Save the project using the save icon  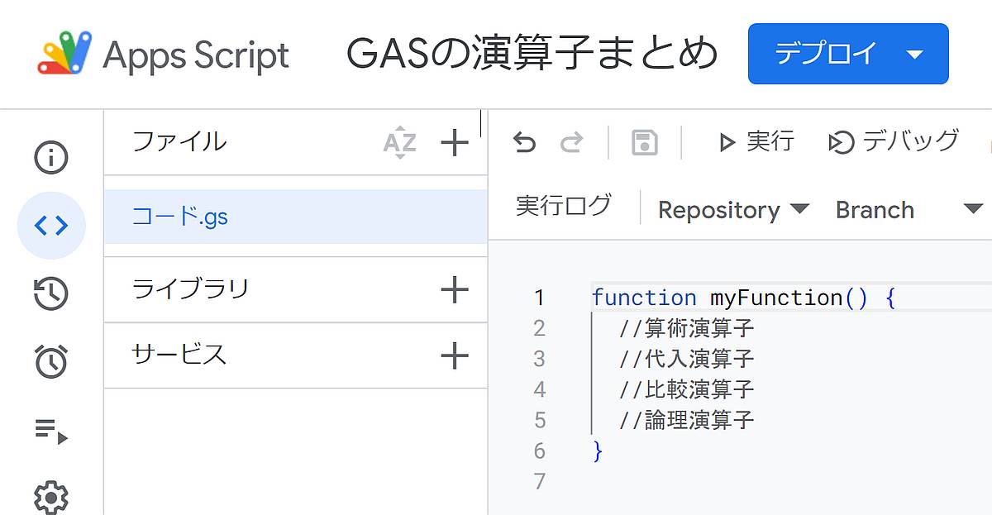coord(644,141)
